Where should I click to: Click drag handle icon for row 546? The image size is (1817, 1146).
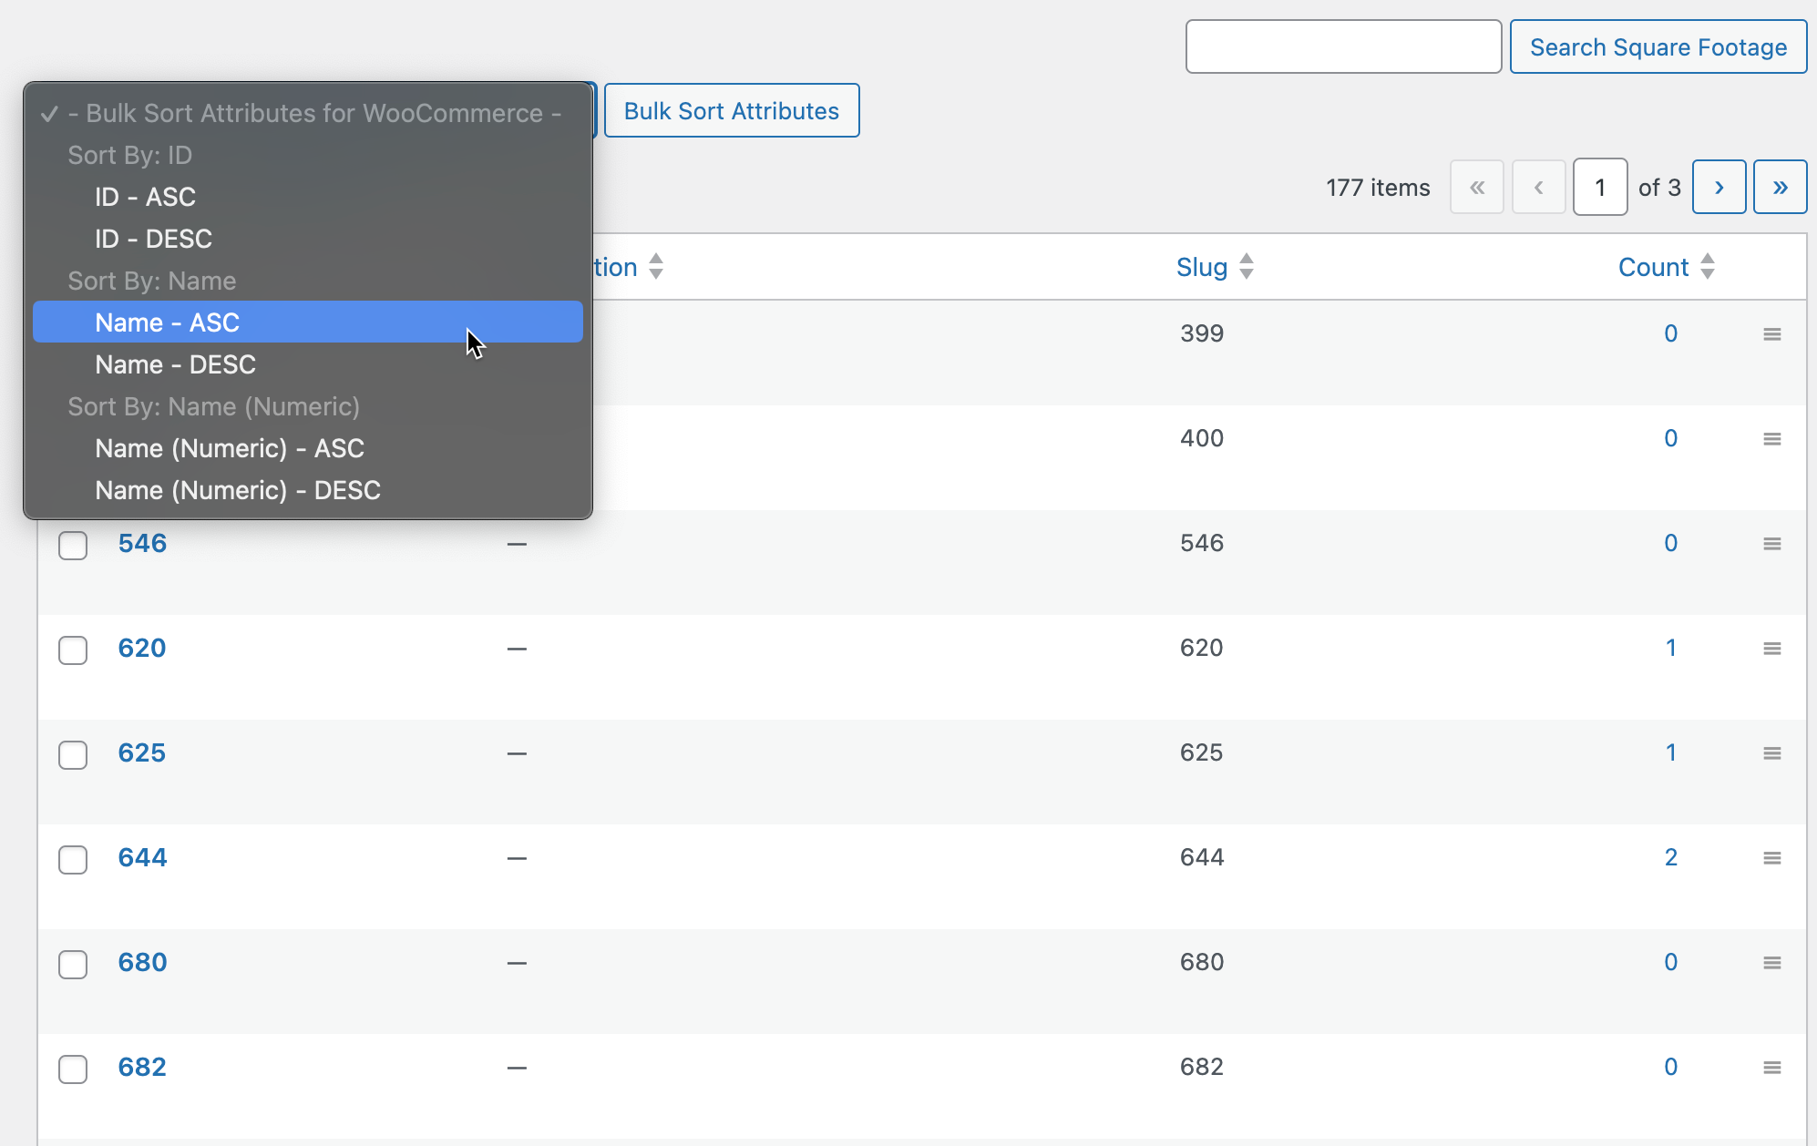[1771, 544]
